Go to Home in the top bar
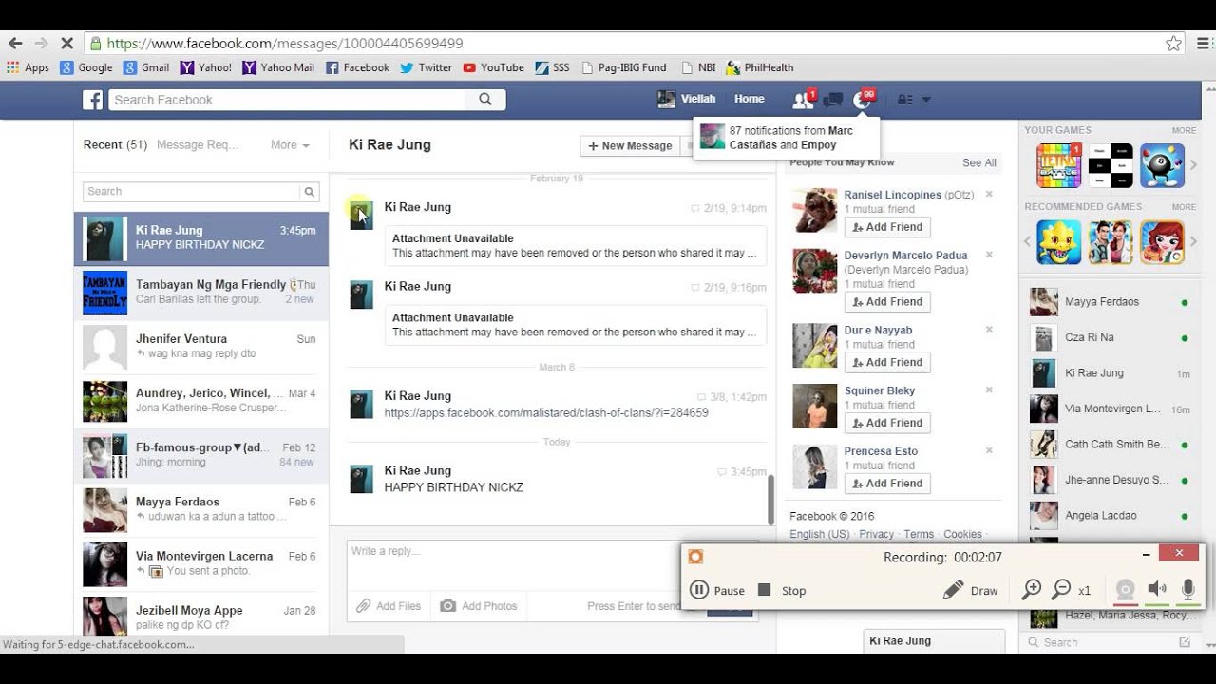This screenshot has width=1216, height=684. tap(749, 99)
